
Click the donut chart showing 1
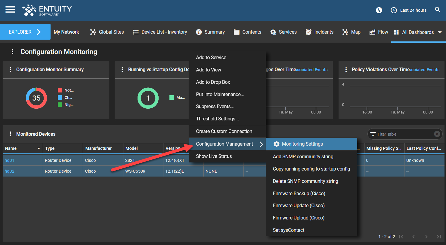point(148,98)
